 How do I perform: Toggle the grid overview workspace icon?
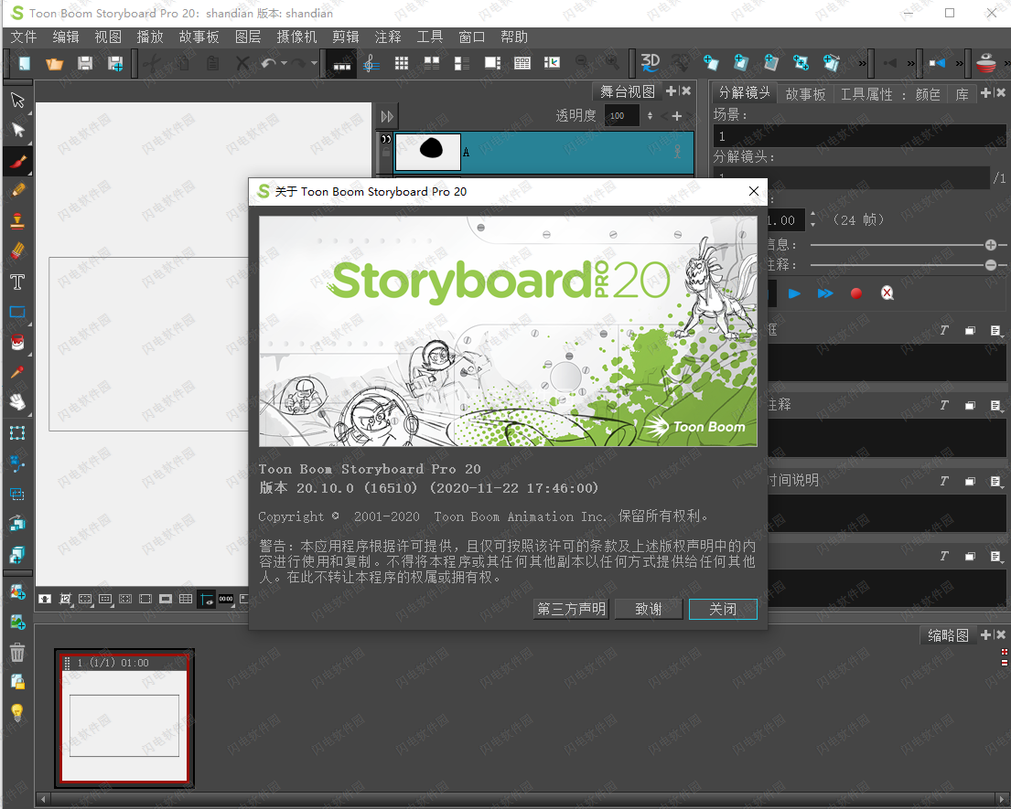[x=402, y=63]
